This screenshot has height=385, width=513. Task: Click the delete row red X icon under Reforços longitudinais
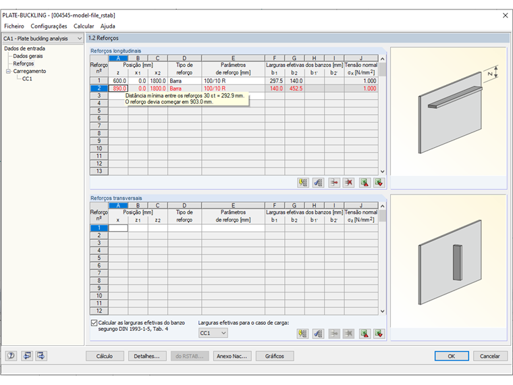[x=349, y=182]
